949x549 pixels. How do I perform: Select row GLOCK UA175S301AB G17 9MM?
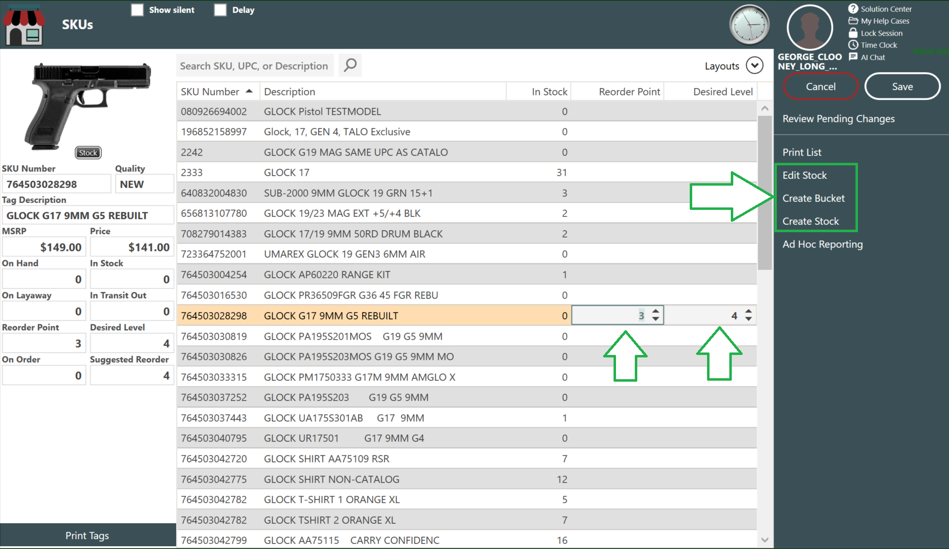(x=467, y=418)
